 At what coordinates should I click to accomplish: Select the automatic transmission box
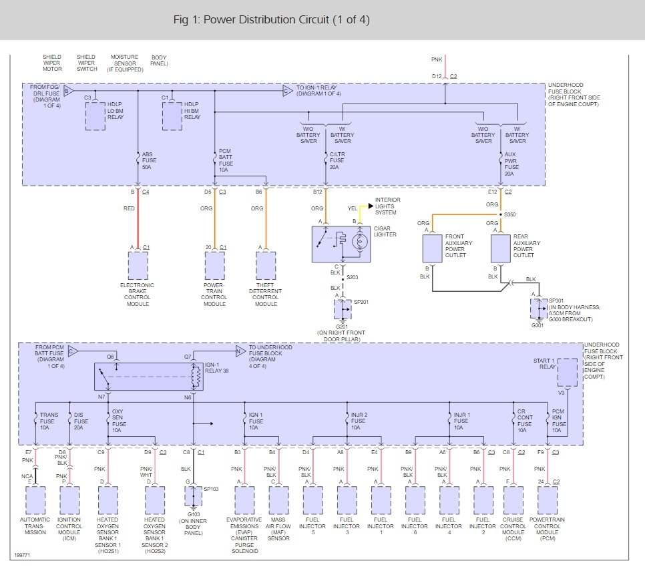tap(35, 500)
